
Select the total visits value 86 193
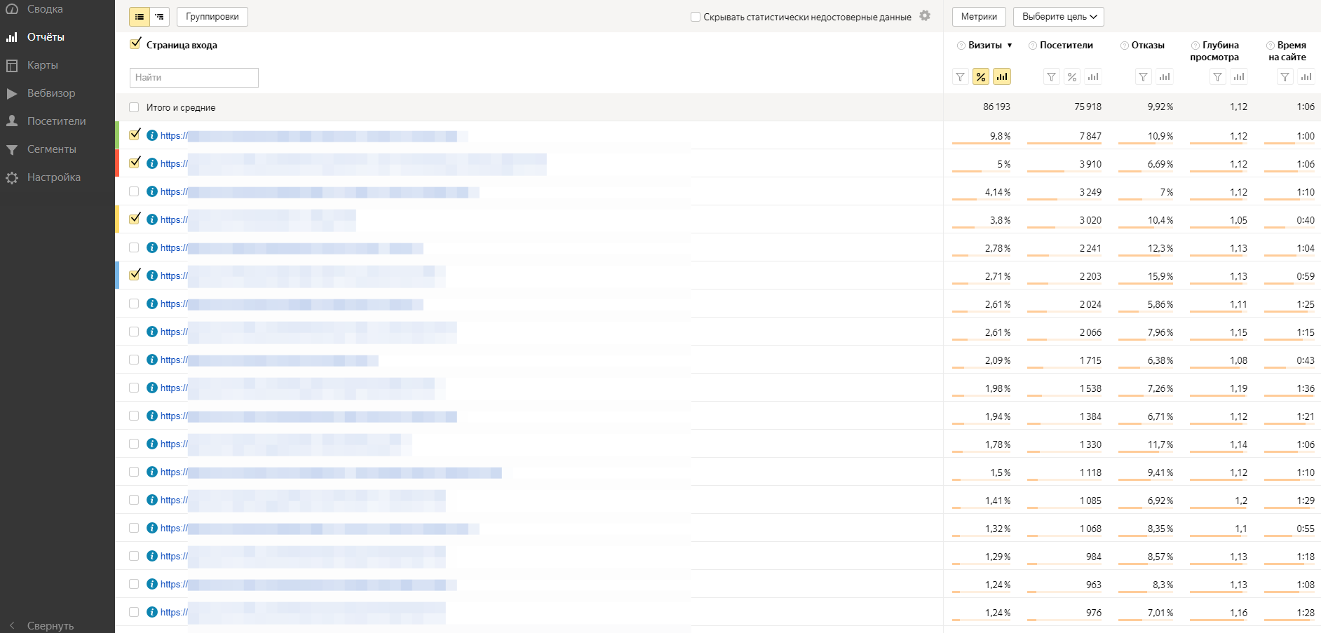996,107
